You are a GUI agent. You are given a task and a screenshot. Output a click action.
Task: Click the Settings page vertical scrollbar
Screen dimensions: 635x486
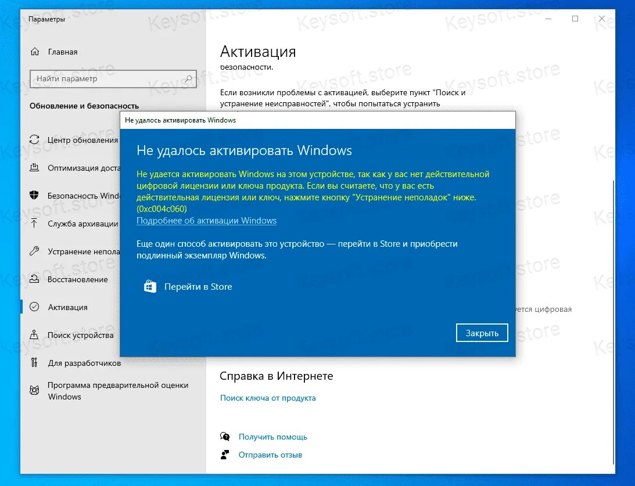tap(613, 322)
